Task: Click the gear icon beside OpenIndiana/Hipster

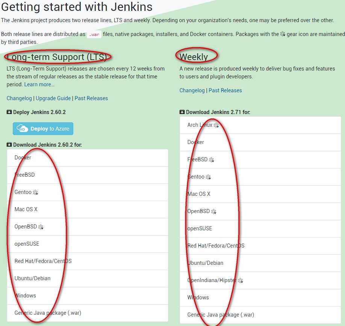Action: point(241,281)
